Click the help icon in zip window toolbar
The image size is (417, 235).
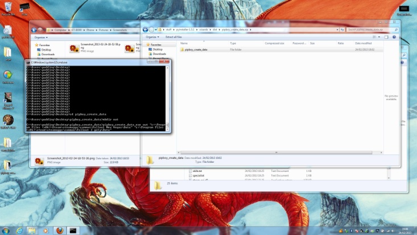click(394, 37)
